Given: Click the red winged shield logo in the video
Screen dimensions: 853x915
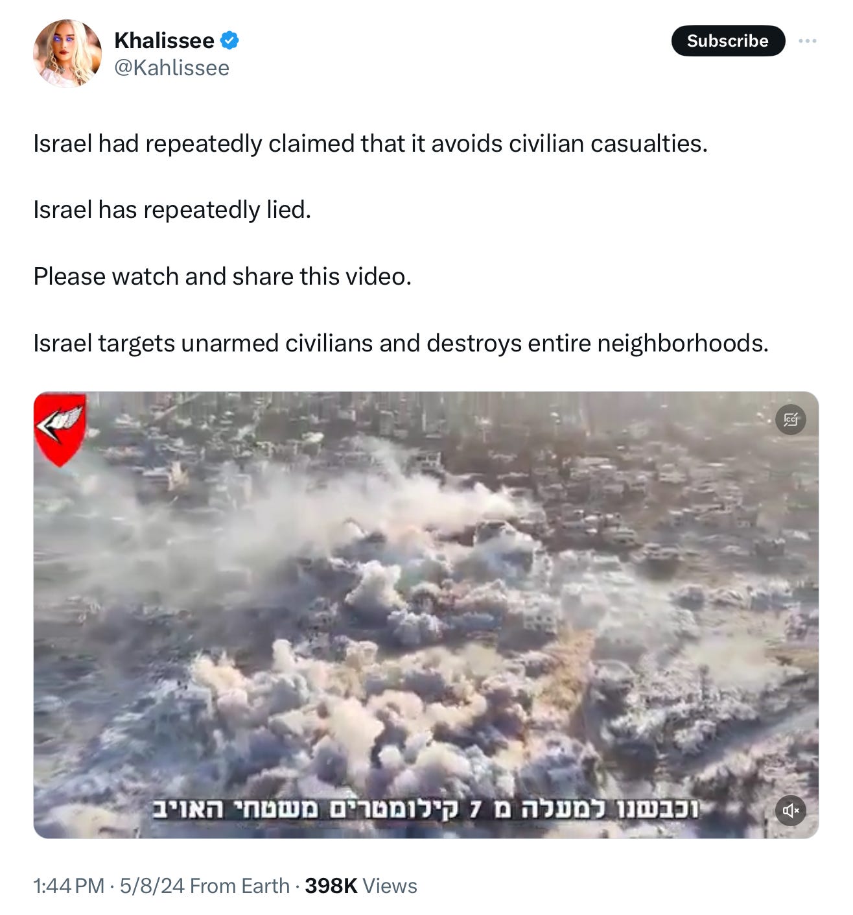Looking at the screenshot, I should tap(60, 429).
